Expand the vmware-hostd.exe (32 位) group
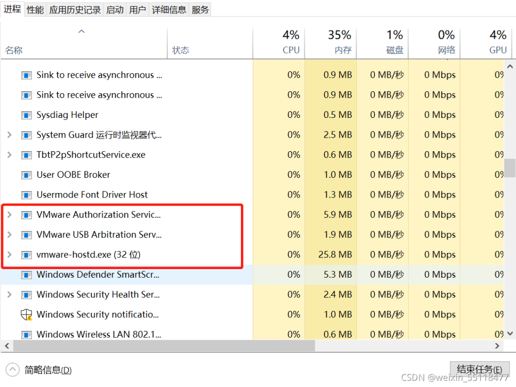 (10, 255)
